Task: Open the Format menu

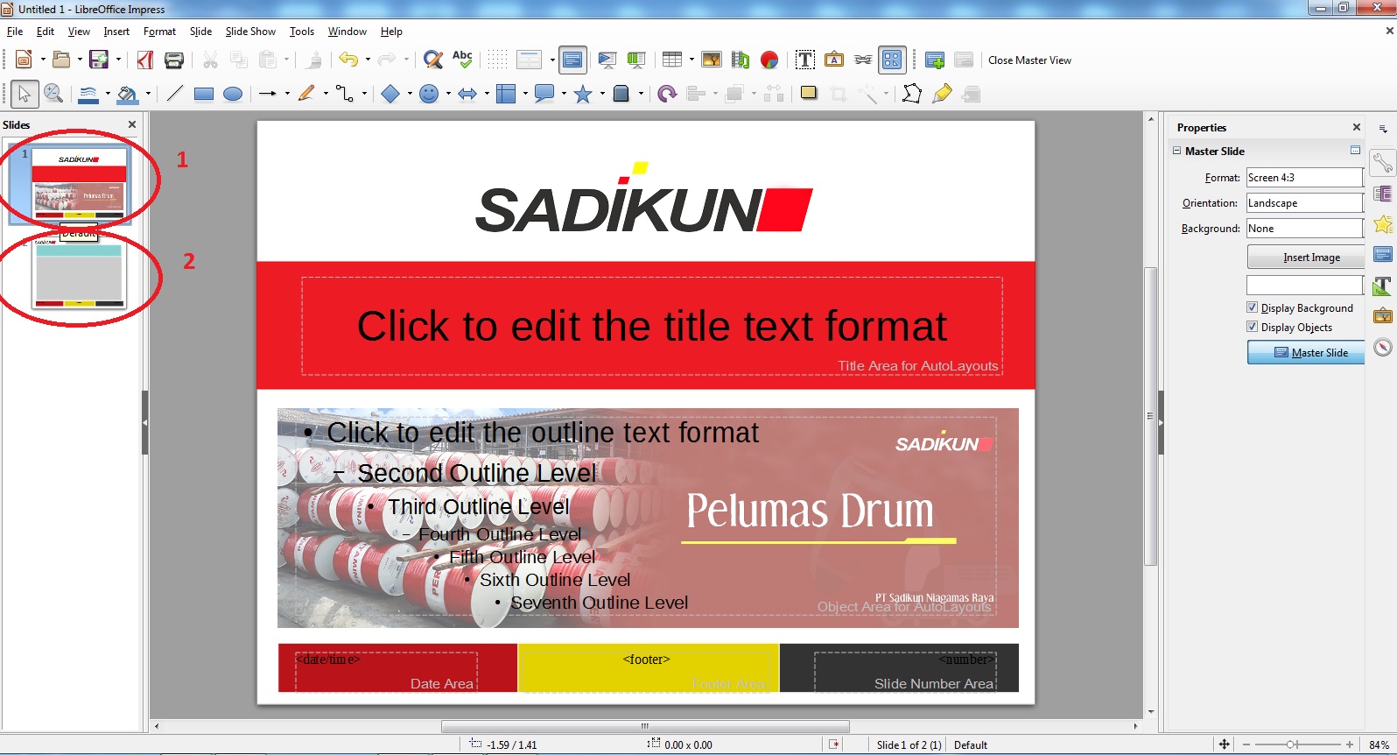Action: point(159,32)
